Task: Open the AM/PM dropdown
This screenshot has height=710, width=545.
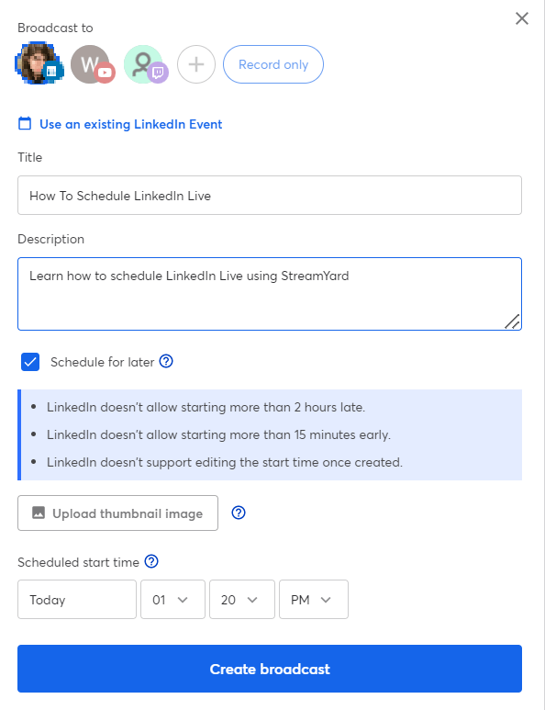Action: point(314,600)
